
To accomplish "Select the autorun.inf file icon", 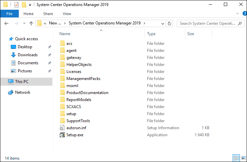I will 62,128.
